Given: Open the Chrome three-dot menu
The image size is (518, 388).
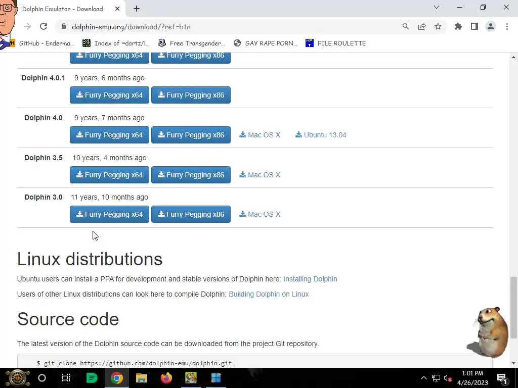Looking at the screenshot, I should pyautogui.click(x=507, y=27).
